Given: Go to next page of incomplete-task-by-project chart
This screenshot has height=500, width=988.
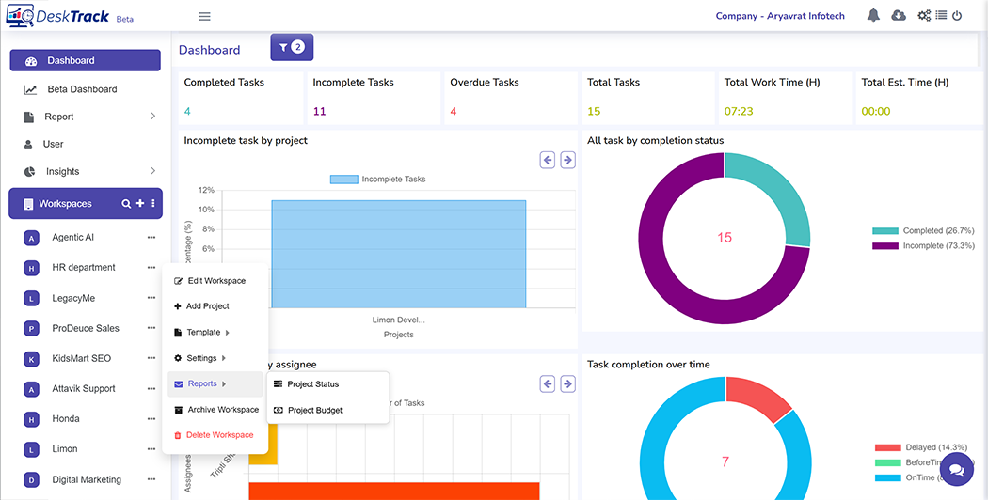Looking at the screenshot, I should pyautogui.click(x=567, y=160).
